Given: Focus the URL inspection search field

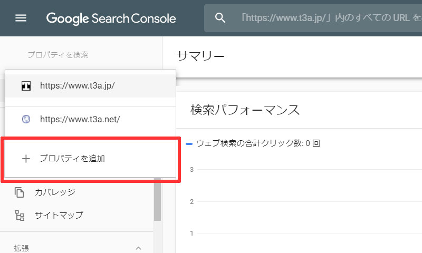Looking at the screenshot, I should tap(313, 18).
